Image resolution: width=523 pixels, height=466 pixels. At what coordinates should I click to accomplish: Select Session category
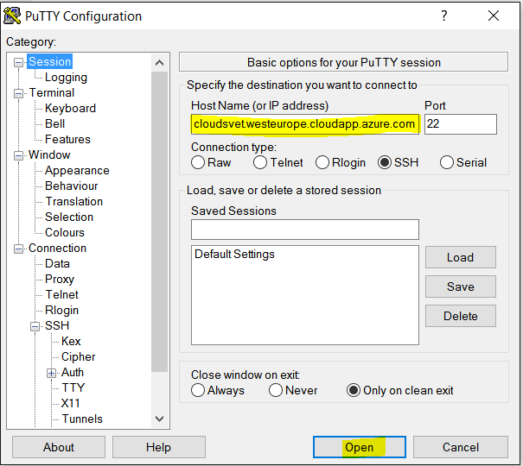(49, 61)
